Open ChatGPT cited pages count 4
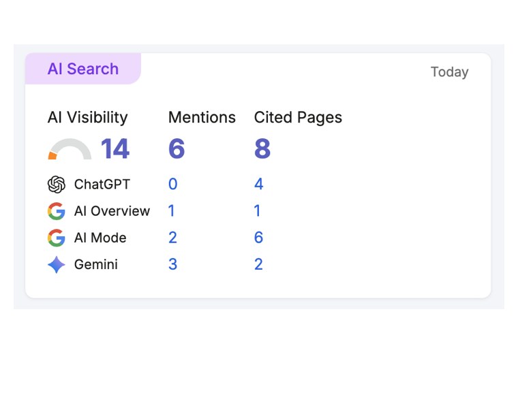Viewport: 518px width, 395px height. [x=259, y=184]
